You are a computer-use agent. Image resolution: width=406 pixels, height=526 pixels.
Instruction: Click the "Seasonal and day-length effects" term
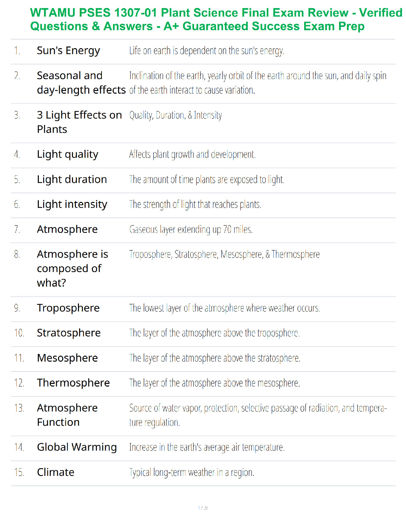pyautogui.click(x=81, y=83)
